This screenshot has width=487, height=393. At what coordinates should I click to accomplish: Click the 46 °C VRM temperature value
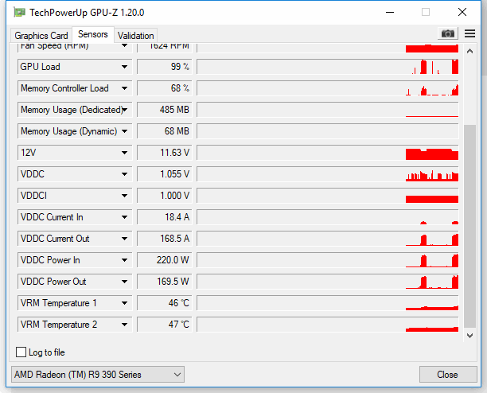tap(165, 303)
